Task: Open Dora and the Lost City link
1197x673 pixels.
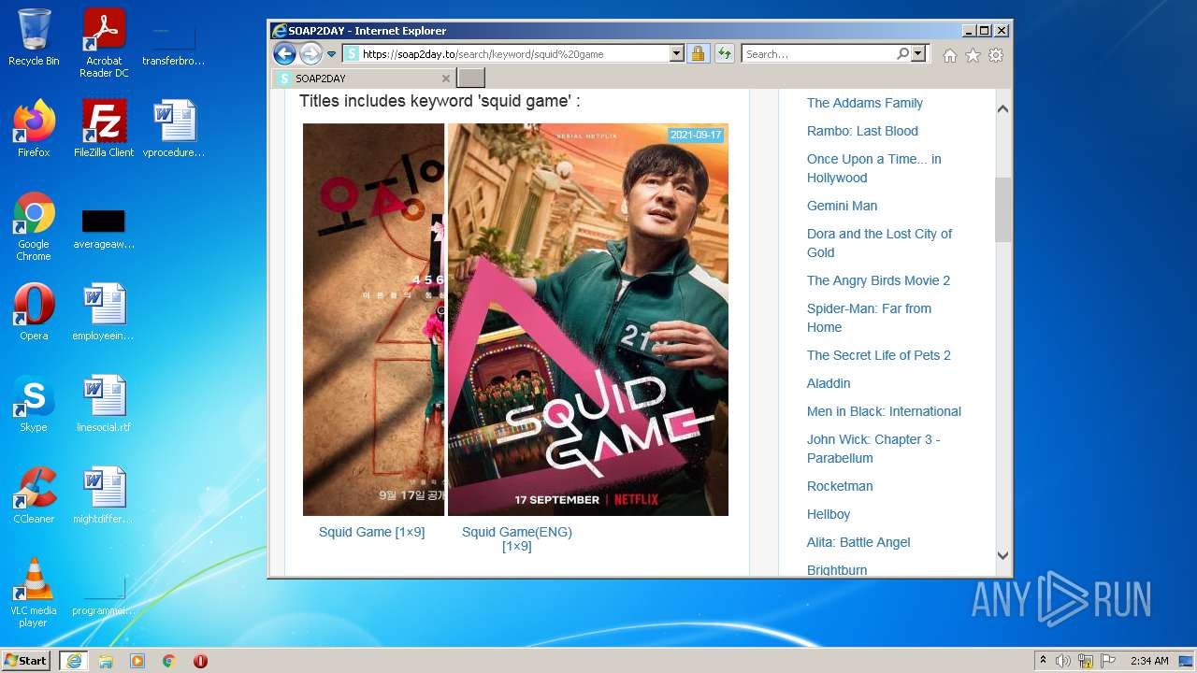Action: 879,243
